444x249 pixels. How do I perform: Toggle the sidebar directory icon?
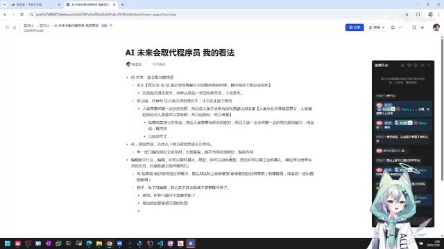[7, 28]
